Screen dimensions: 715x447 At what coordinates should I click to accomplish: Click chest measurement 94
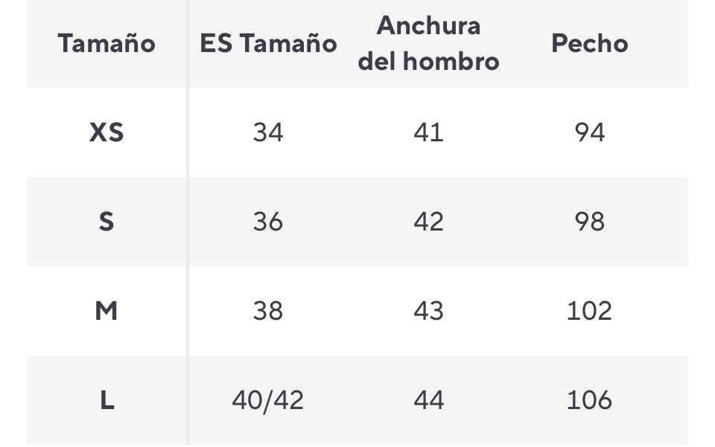coord(589,132)
